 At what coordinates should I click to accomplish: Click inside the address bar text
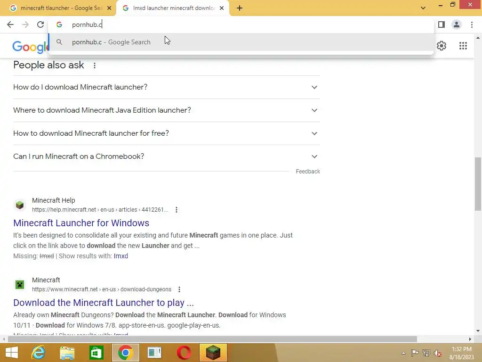coord(87,25)
